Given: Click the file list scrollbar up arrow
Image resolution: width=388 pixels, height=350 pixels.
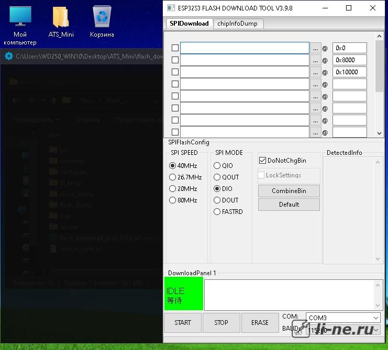Looking at the screenshot, I should (379, 36).
